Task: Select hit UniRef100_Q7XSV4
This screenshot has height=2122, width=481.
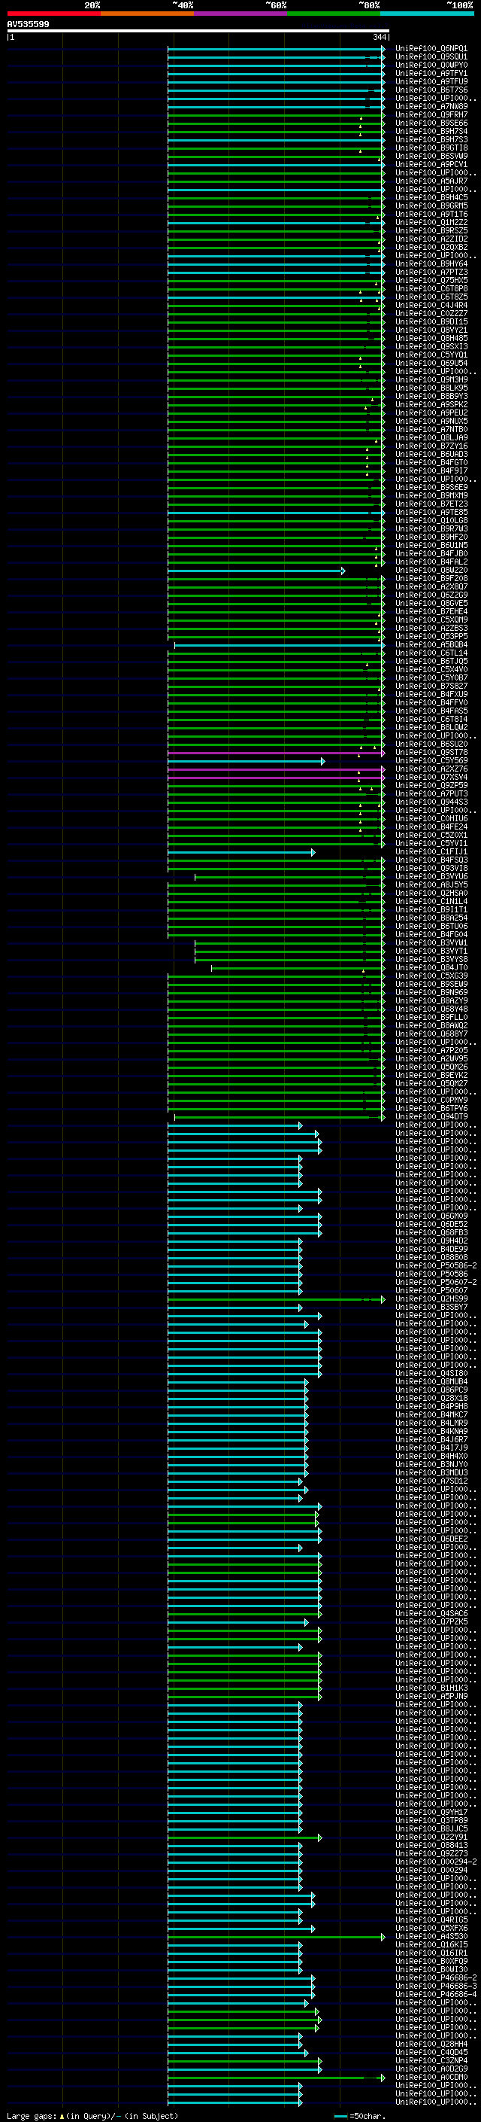Action: click(x=431, y=777)
